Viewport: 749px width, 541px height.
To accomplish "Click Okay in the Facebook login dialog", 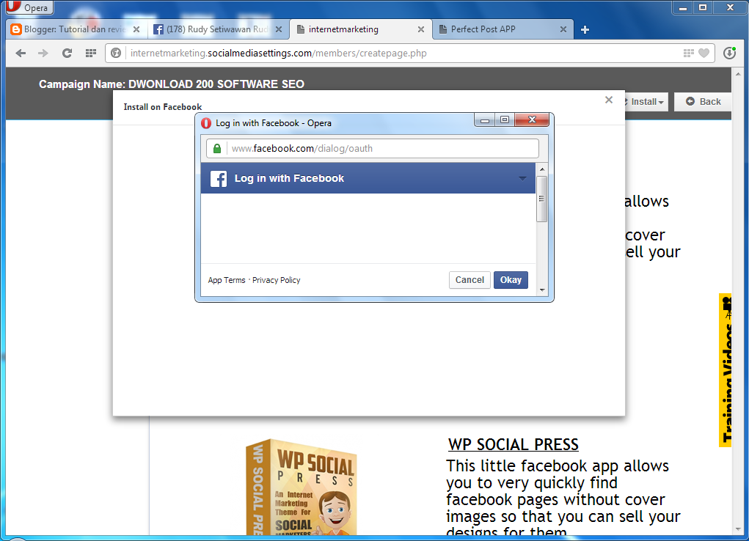I will click(511, 280).
